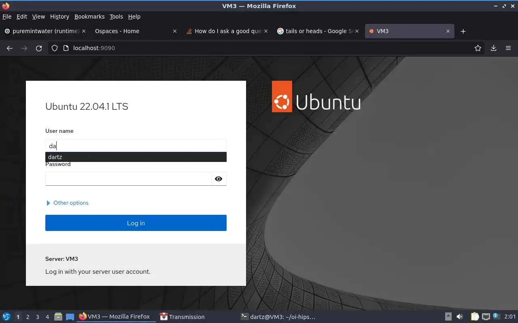The image size is (518, 323).
Task: Click the page info icon beside localhost
Action: [x=66, y=48]
